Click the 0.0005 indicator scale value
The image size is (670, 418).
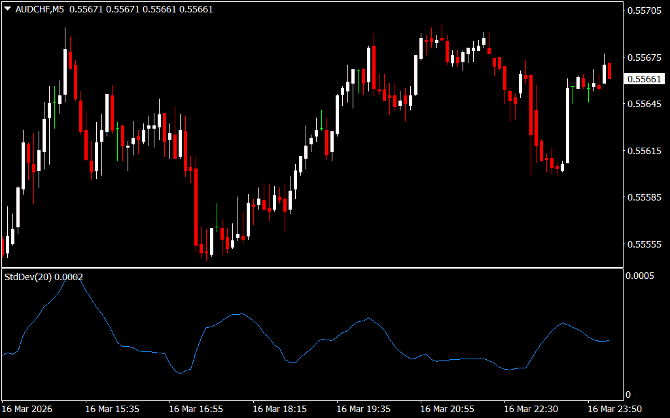pyautogui.click(x=641, y=276)
